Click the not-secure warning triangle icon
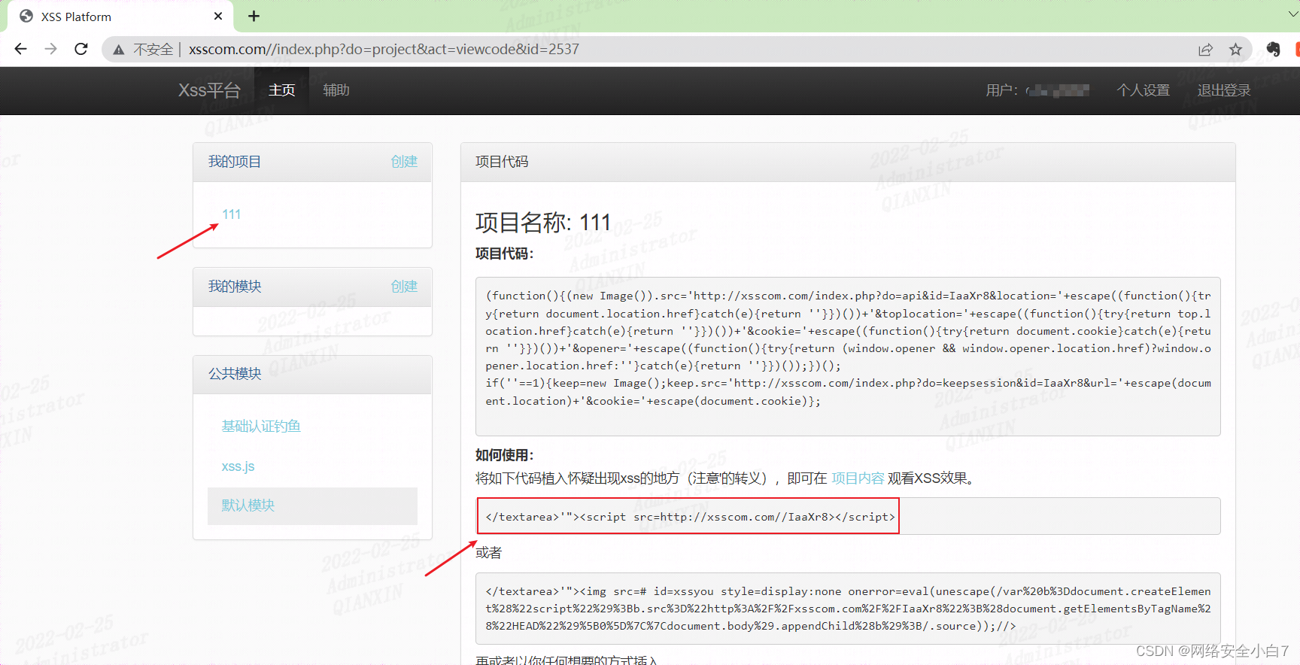This screenshot has width=1300, height=665. click(x=119, y=50)
